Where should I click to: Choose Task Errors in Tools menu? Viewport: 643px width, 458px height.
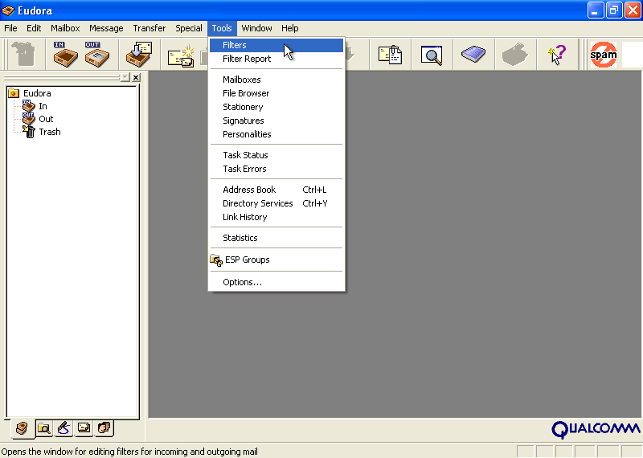coord(276,169)
